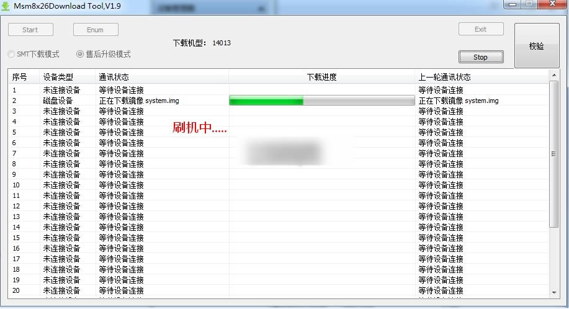Click the Exit button

480,29
